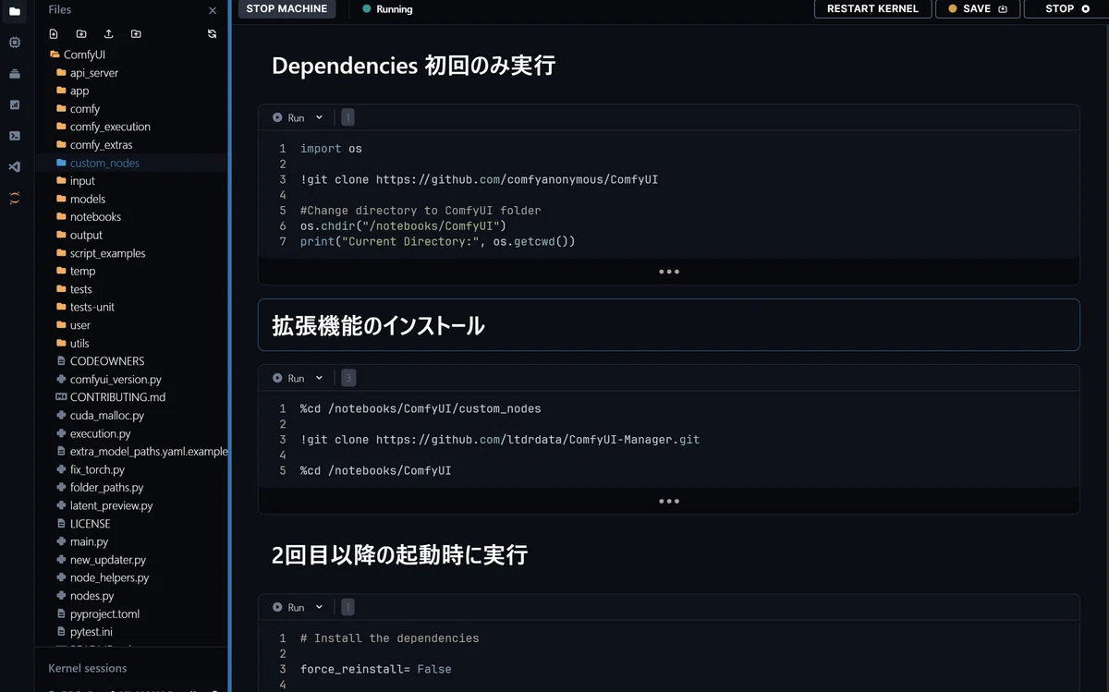Screen dimensions: 1109x692
Task: Close the Files panel
Action: [213, 10]
